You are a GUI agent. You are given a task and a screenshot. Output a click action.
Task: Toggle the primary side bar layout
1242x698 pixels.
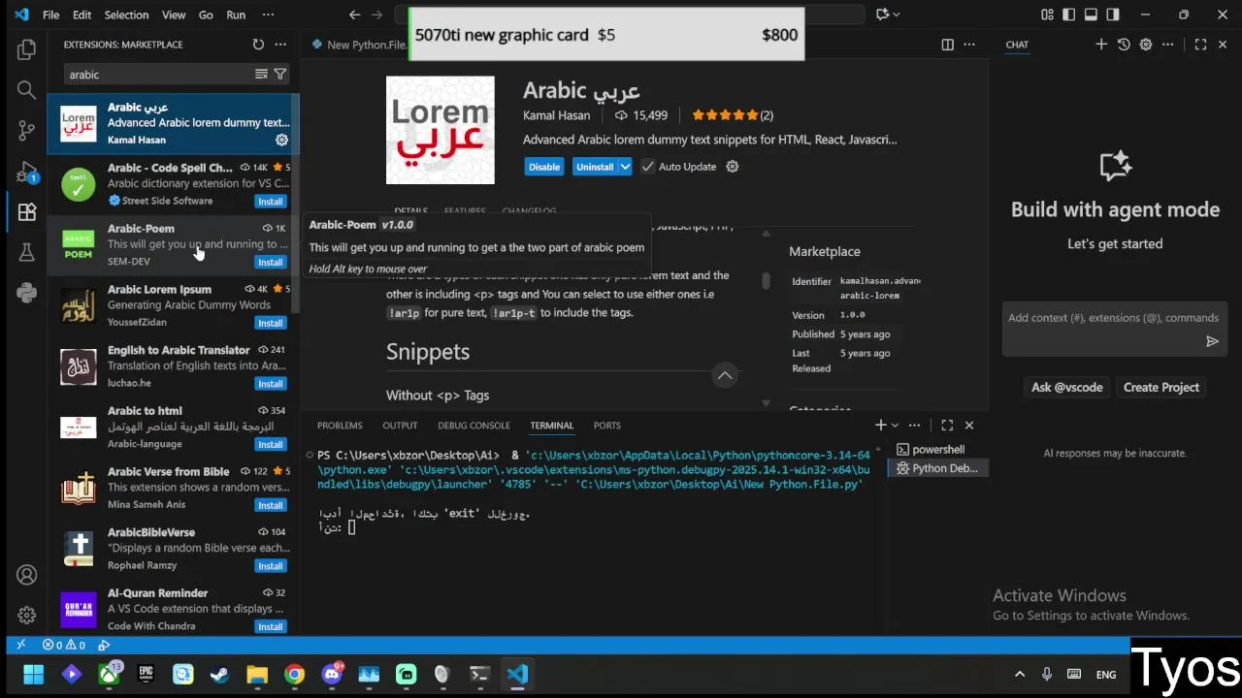[x=1069, y=15]
